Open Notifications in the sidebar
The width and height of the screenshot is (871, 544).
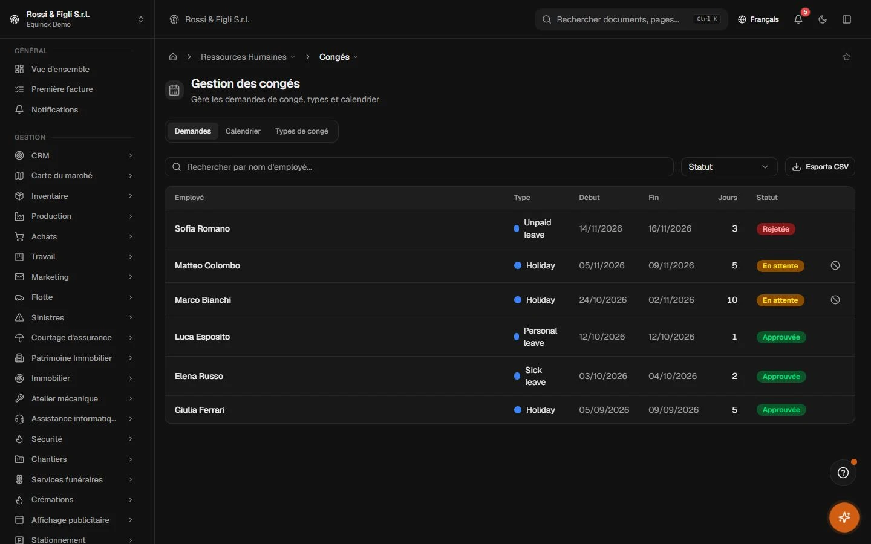(74, 109)
